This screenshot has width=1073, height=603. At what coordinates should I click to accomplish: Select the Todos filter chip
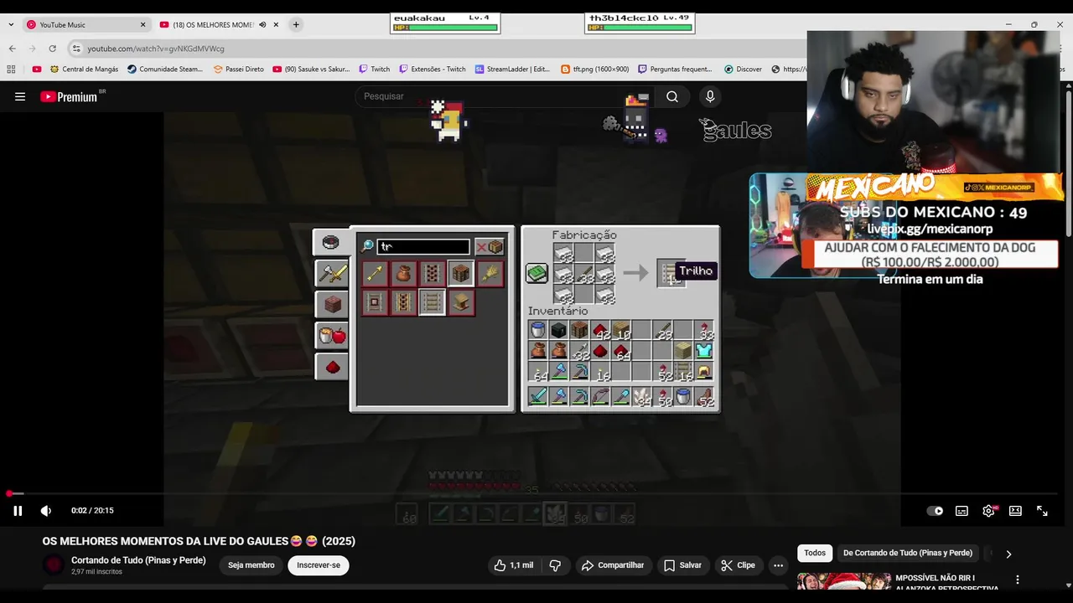click(x=815, y=553)
